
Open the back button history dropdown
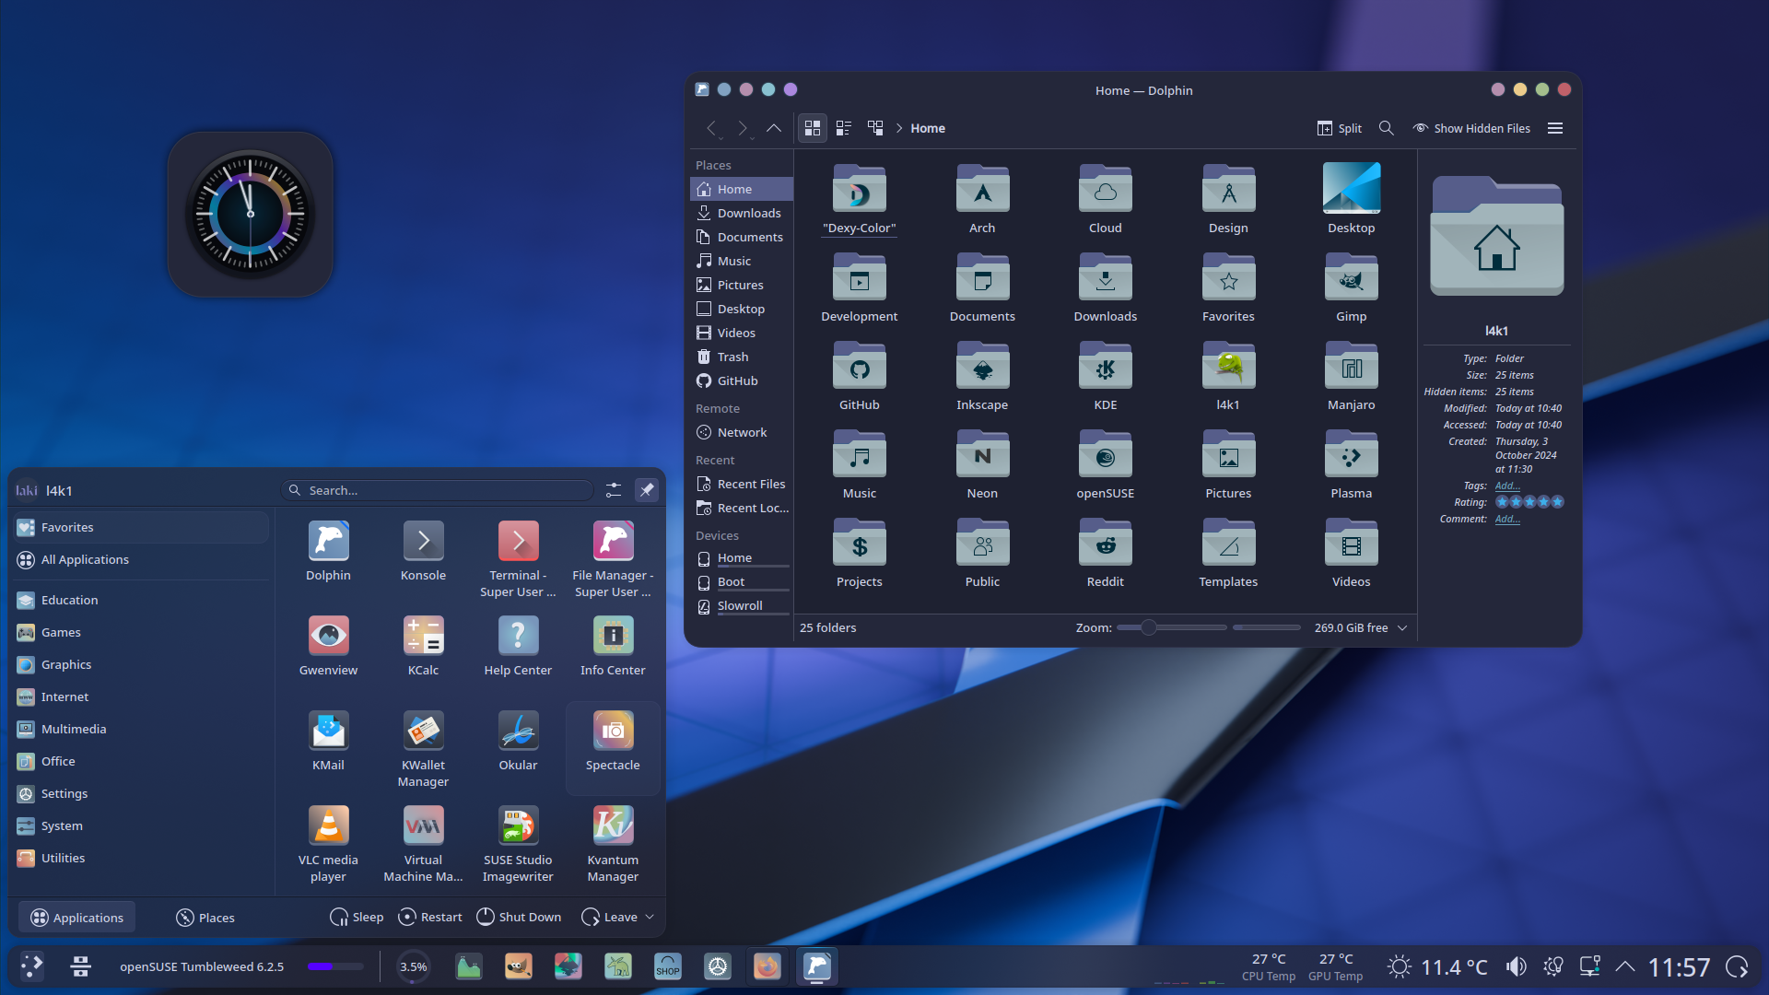[x=720, y=137]
